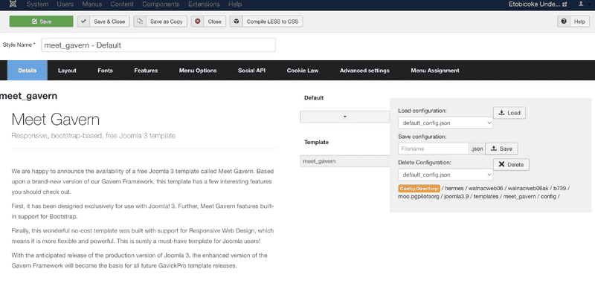Switch to the Layout tab
The width and height of the screenshot is (595, 283).
(x=67, y=71)
